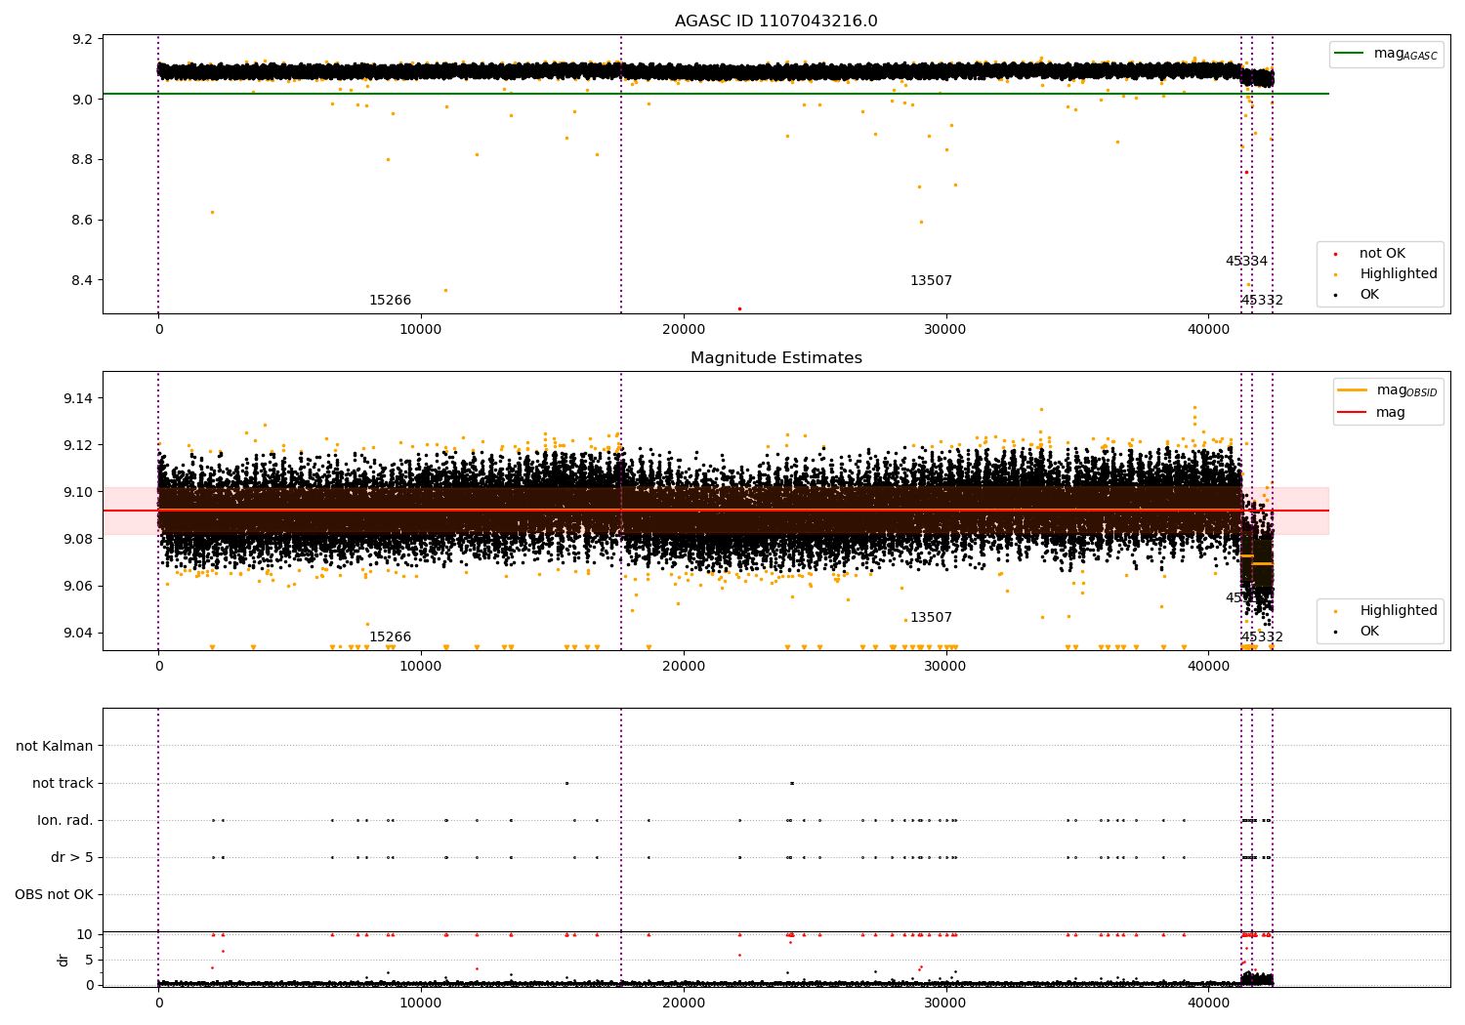Viewport: 1465px width, 1025px height.
Task: Click the 8.4 y-axis tick label
Action: 83,281
